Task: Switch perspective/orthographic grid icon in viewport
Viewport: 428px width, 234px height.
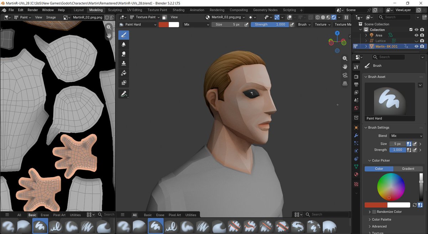Action: pos(345,83)
